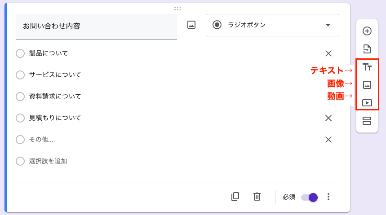
Task: Add a title and description text block
Action: click(x=367, y=67)
